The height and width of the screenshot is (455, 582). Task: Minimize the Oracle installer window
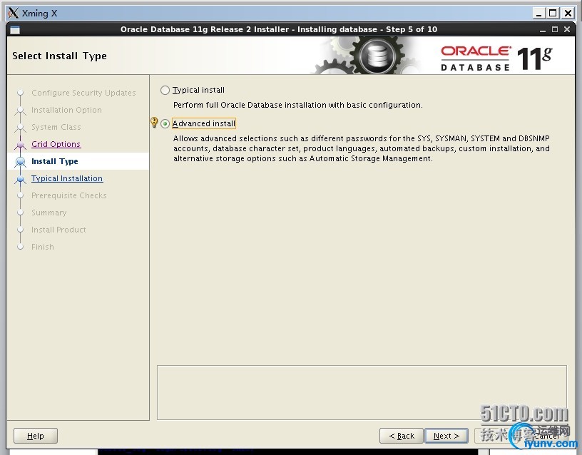click(x=543, y=30)
